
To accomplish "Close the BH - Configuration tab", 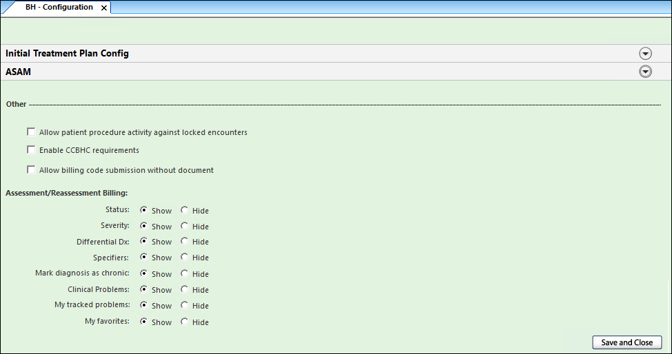I will click(104, 8).
